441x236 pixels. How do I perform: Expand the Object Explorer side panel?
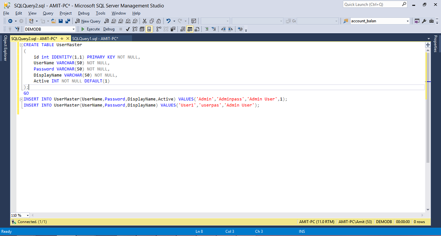[x=5, y=48]
